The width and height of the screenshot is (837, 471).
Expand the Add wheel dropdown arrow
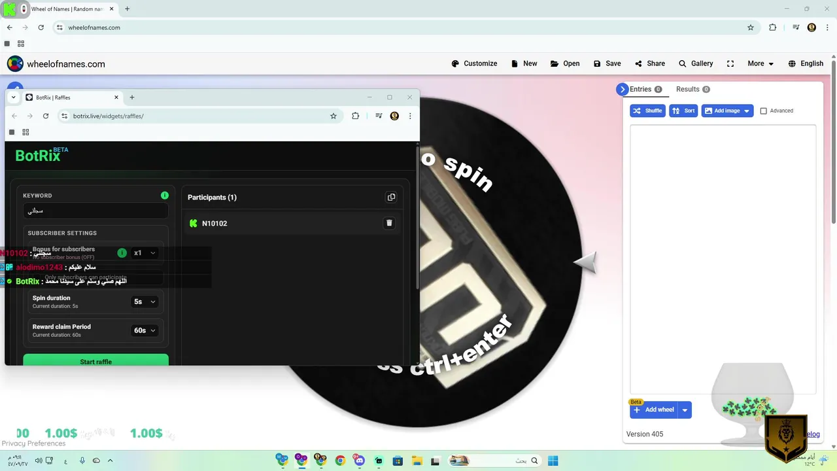coord(685,410)
